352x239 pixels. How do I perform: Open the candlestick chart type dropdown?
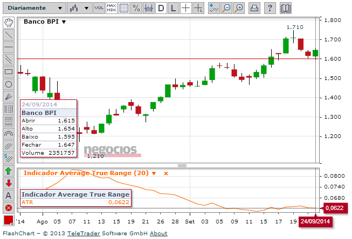79,8
